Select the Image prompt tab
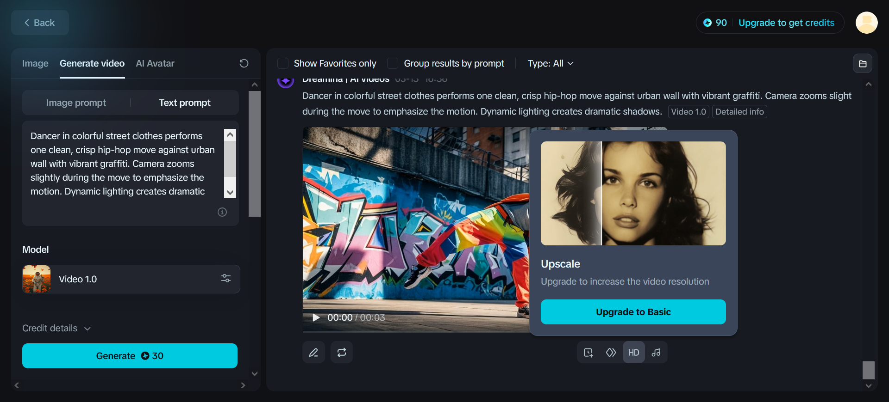The image size is (889, 402). pos(76,103)
